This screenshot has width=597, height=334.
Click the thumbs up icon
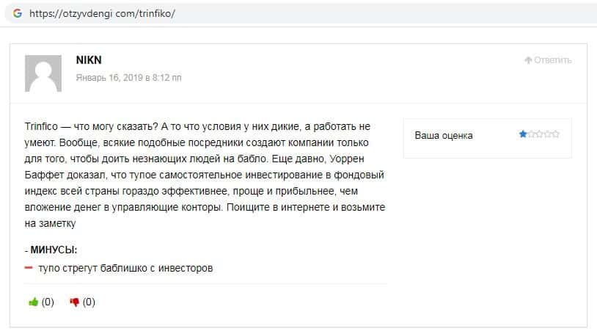[x=32, y=302]
